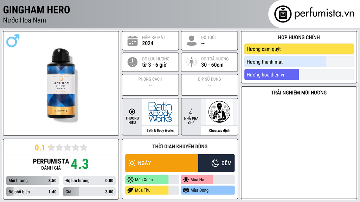Click the 'từ 3 - 6 giờ' longevity value
The width and height of the screenshot is (360, 202).
click(154, 65)
